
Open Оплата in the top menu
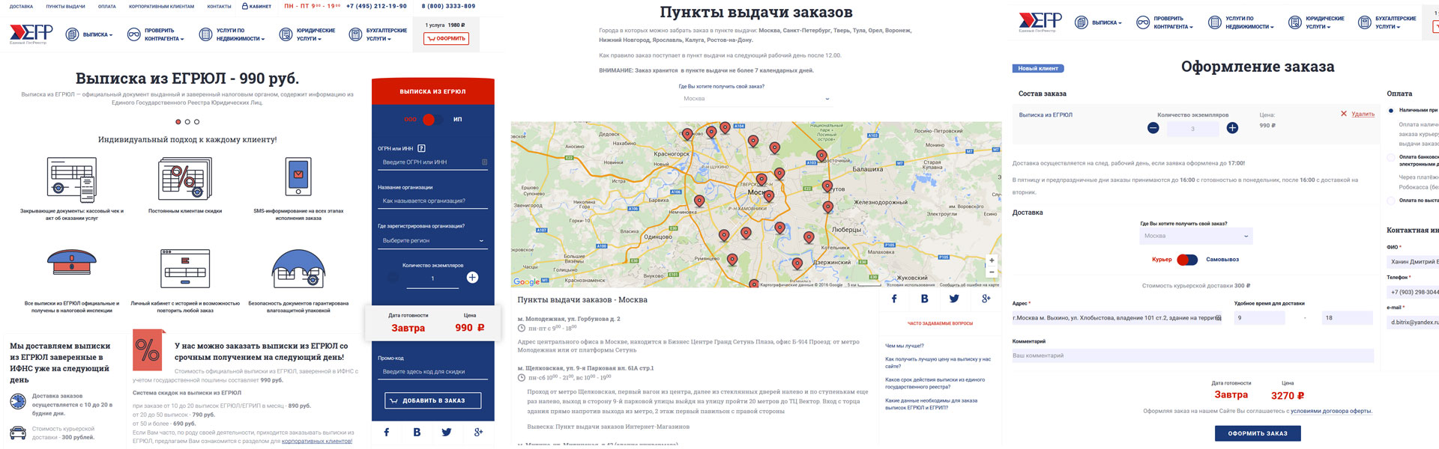point(107,6)
